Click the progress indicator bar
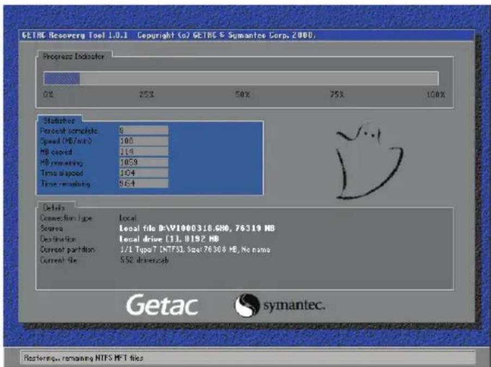 [x=241, y=78]
